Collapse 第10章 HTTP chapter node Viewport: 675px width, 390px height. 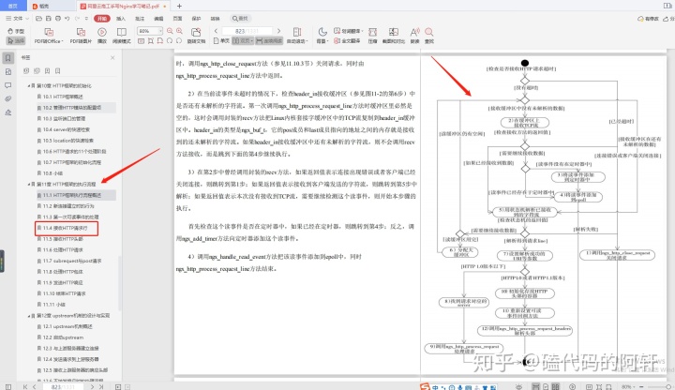point(29,85)
